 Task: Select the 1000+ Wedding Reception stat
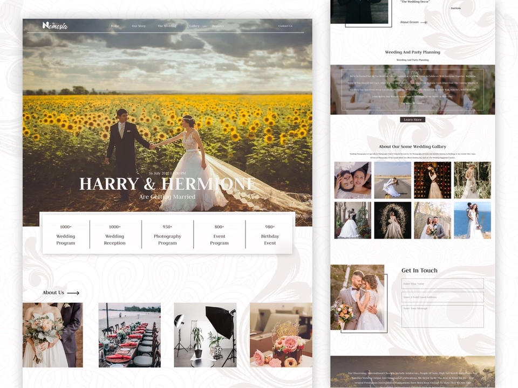tap(114, 234)
